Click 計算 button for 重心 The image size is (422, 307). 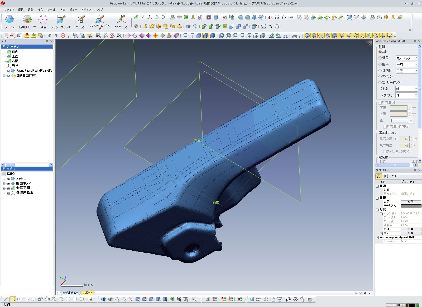411,233
